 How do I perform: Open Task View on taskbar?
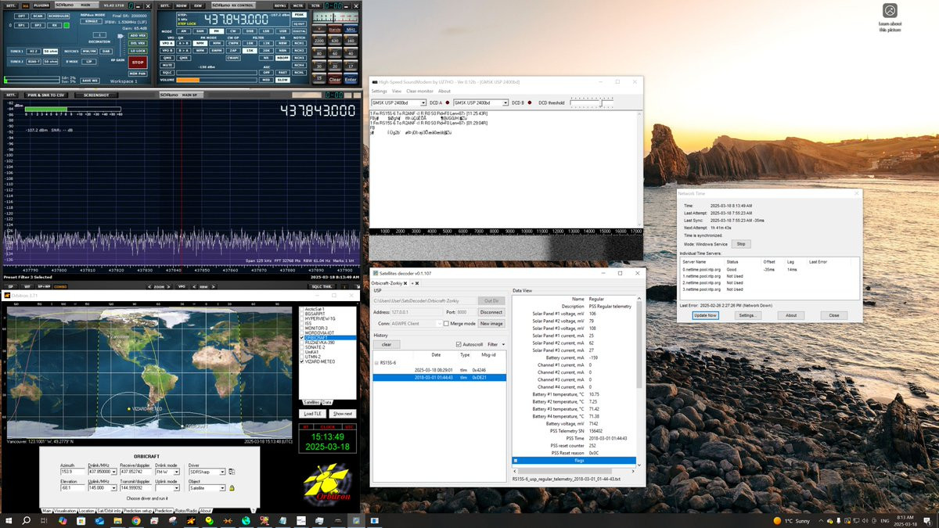(45, 520)
